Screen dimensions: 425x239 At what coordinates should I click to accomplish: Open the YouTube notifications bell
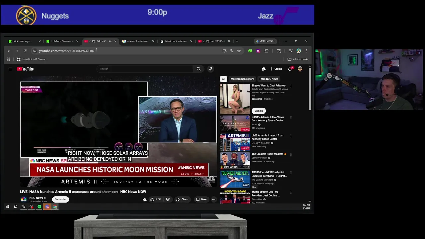(x=290, y=69)
